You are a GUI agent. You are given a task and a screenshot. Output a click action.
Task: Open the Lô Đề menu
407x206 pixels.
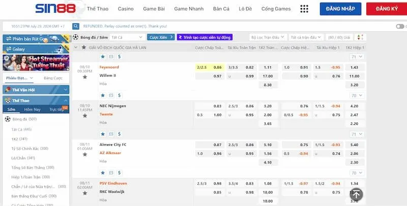pos(245,9)
